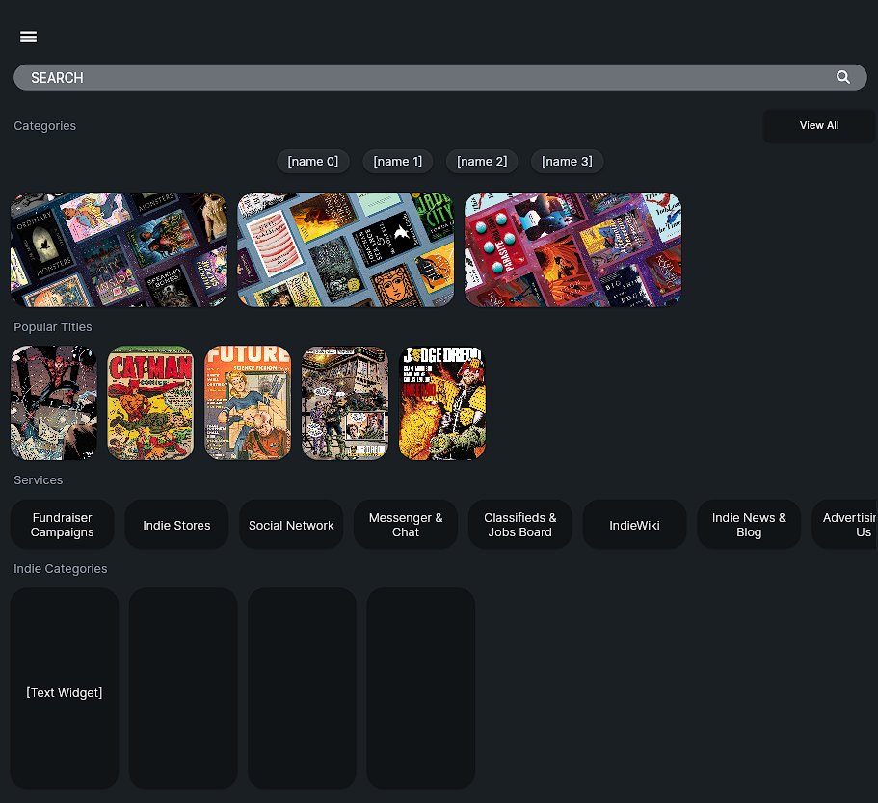The width and height of the screenshot is (878, 803).
Task: Open the Classifieds & Jobs Board
Action: point(519,524)
